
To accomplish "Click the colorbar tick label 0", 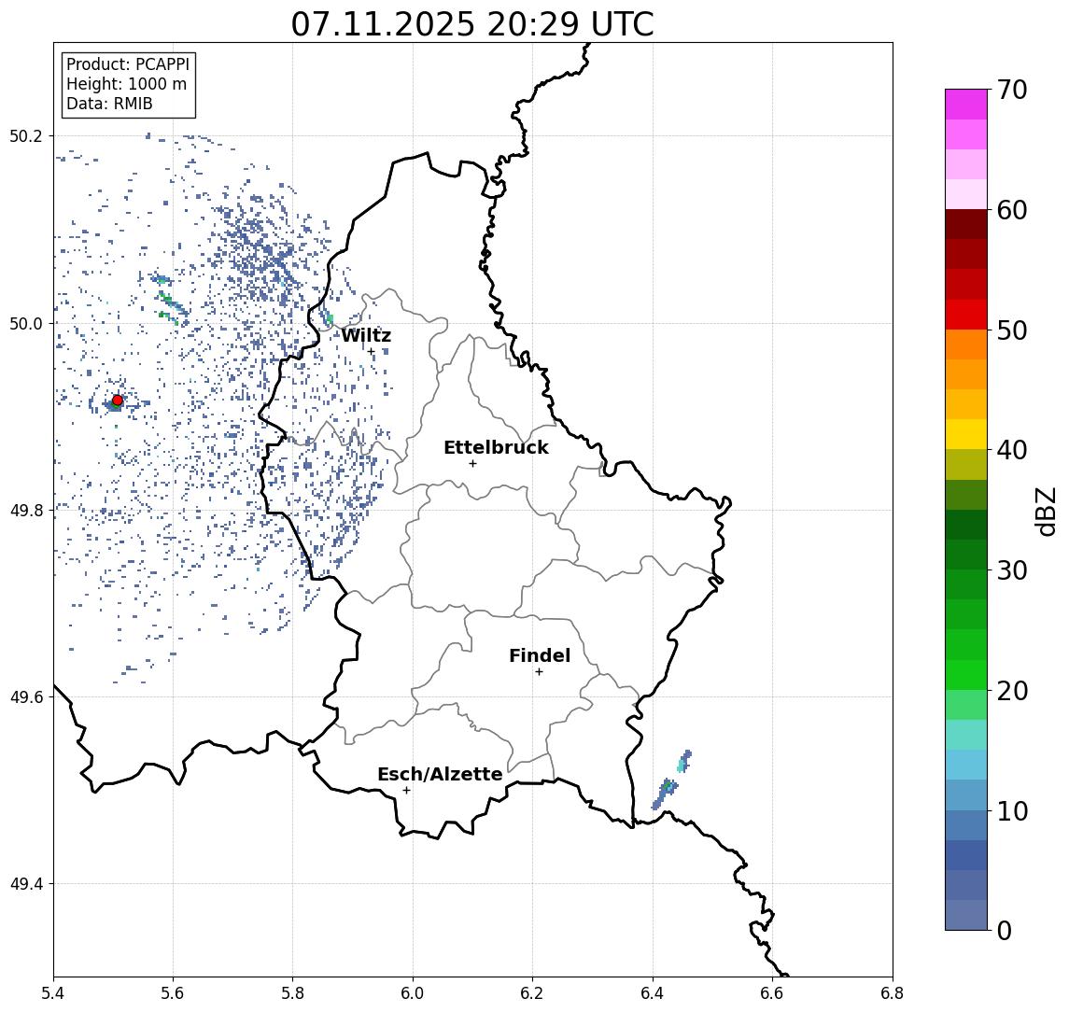I will [x=1005, y=930].
